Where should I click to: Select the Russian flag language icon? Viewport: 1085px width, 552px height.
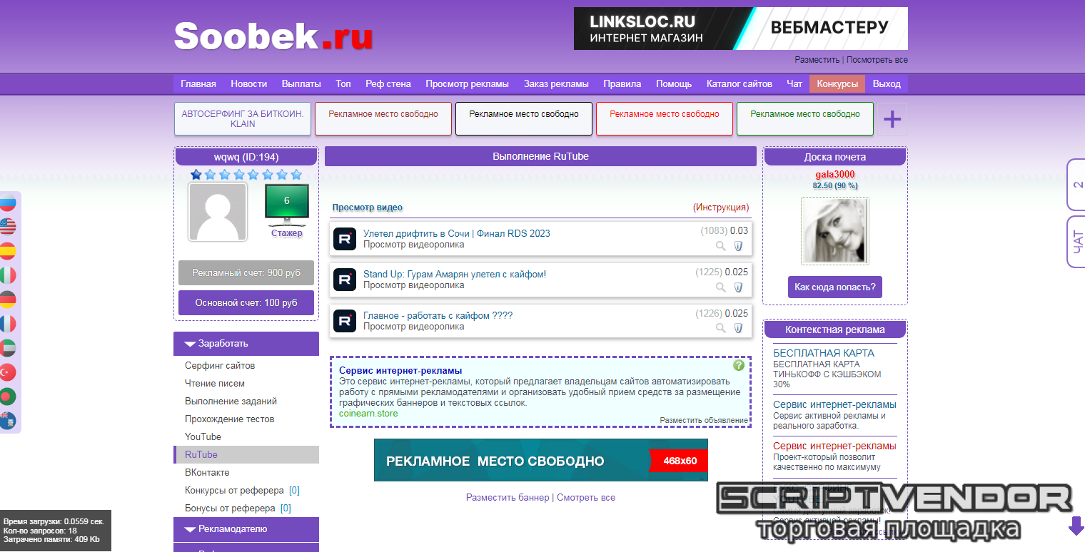pos(7,203)
